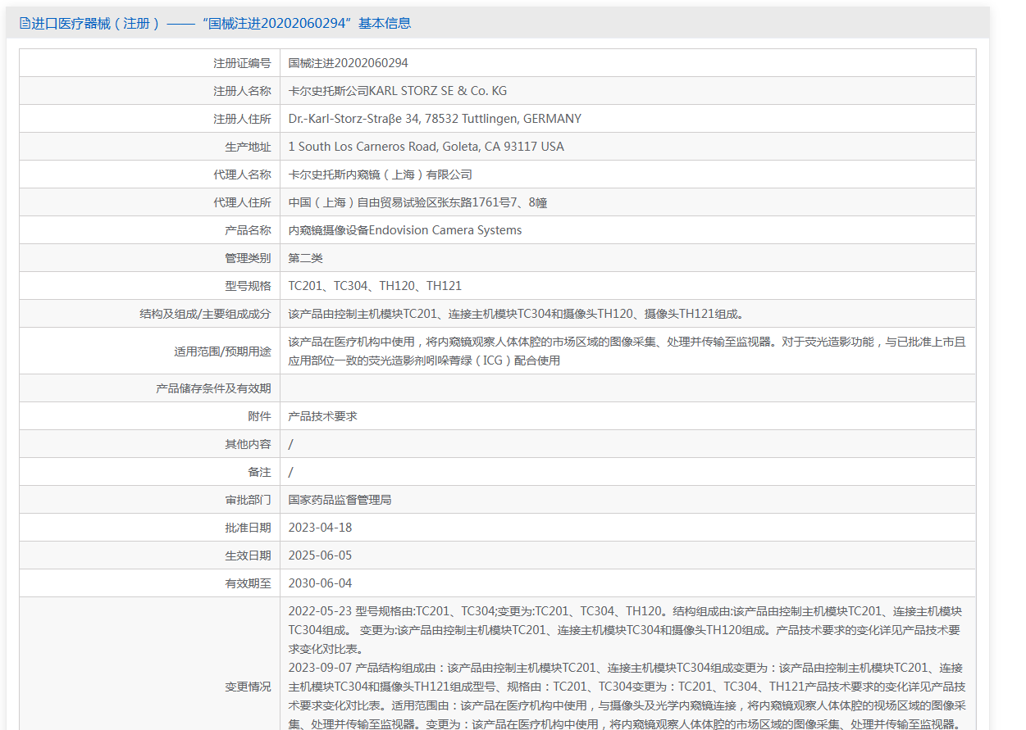Click the 附件 label
The width and height of the screenshot is (1026, 730).
point(259,416)
